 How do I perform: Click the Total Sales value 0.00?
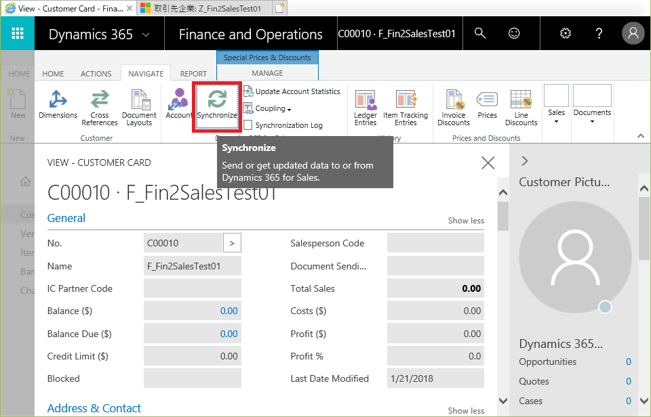click(x=471, y=288)
